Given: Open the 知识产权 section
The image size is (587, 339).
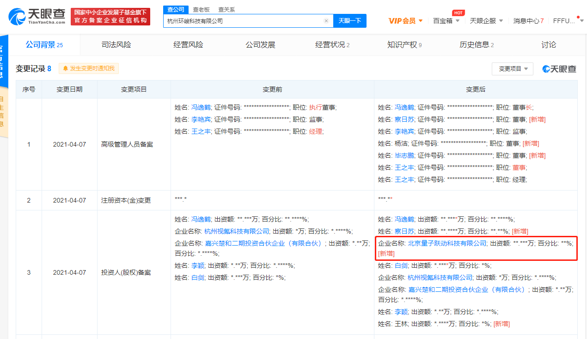Looking at the screenshot, I should click(402, 44).
